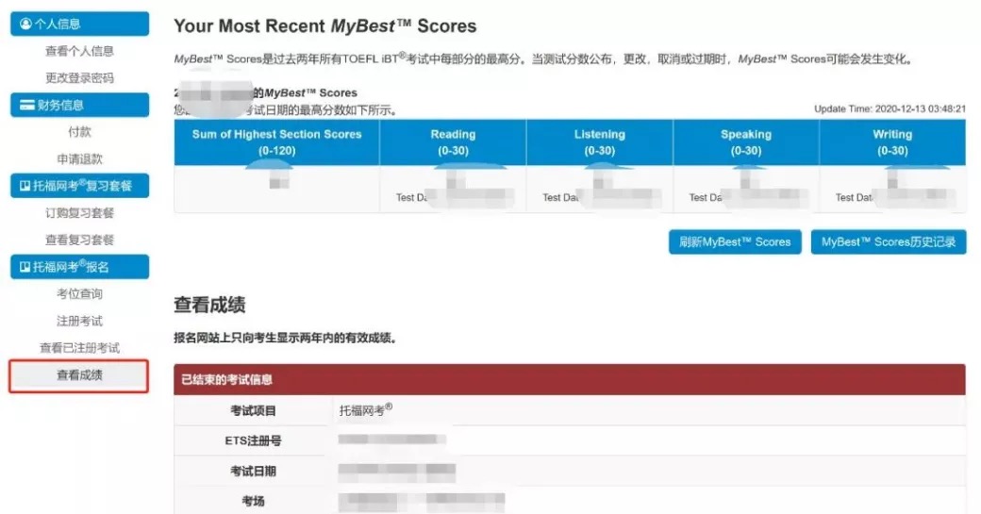Open 查看复习套餐 in sidebar
The height and width of the screenshot is (514, 981).
(x=79, y=240)
